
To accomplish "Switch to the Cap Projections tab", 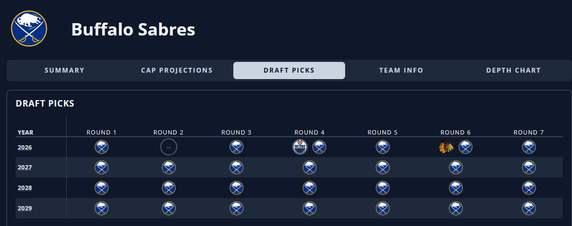I will coord(177,70).
